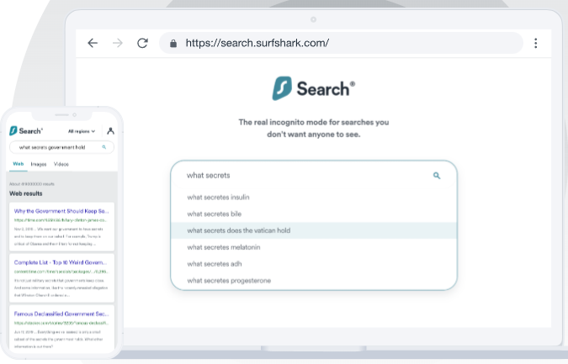Choose suggestion 'what secretes bile'
The height and width of the screenshot is (364, 568).
pos(314,214)
